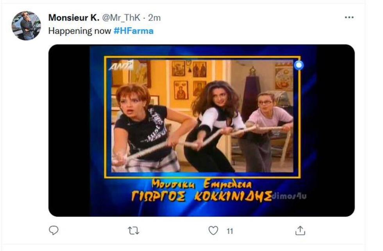The width and height of the screenshot is (383, 251).
Task: Retweet the post using the retweet icon
Action: click(133, 230)
